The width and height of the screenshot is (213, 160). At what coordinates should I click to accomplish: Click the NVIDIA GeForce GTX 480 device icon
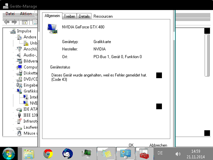point(52,29)
